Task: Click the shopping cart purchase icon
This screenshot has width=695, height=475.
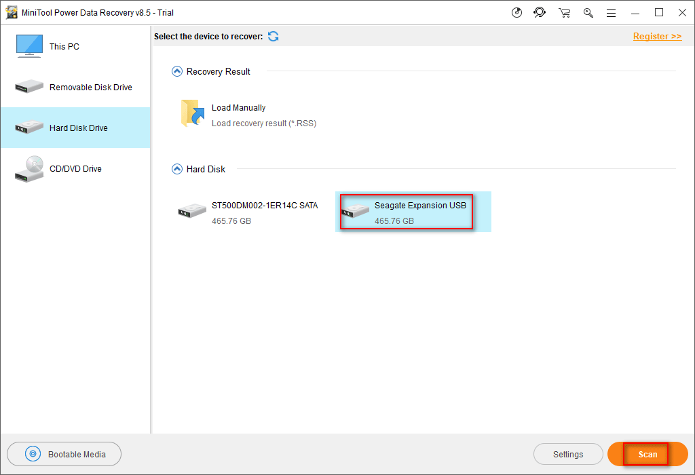Action: [x=564, y=12]
